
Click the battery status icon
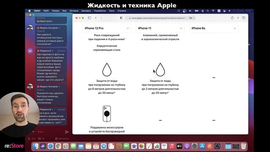(197, 11)
